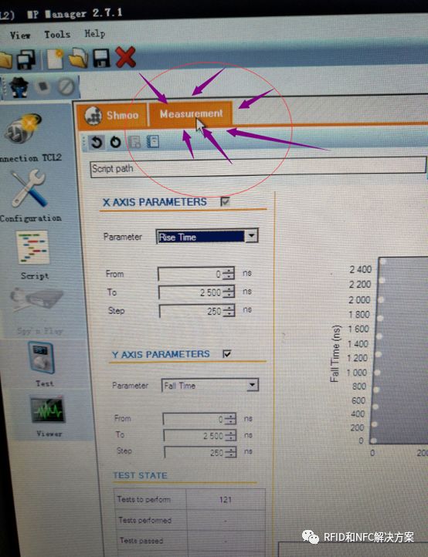Expand the Fall Time parameter dropdown
This screenshot has width=428, height=557.
tap(253, 385)
